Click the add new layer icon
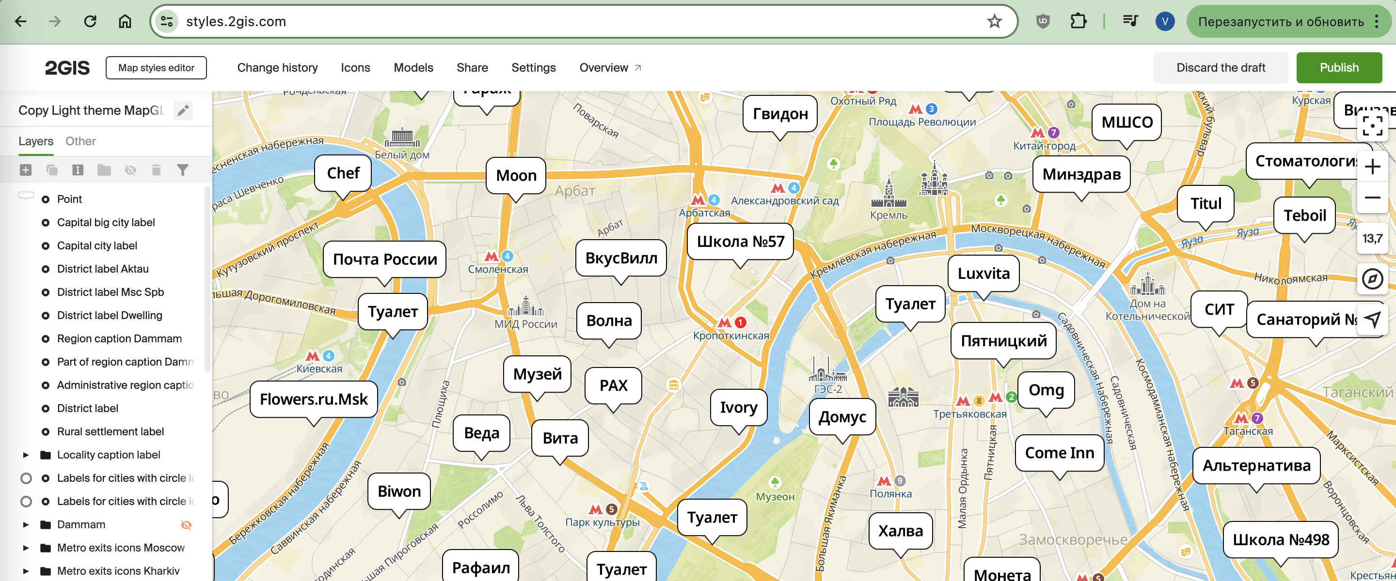The height and width of the screenshot is (581, 1396). tap(26, 170)
